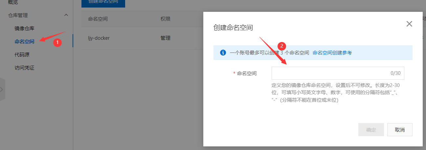The width and height of the screenshot is (426, 150).
Task: Focus the 命名空间 name input field
Action: [x=338, y=73]
